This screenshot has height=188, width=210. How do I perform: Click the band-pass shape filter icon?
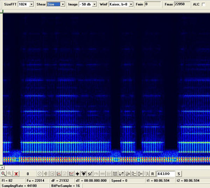coord(140,174)
